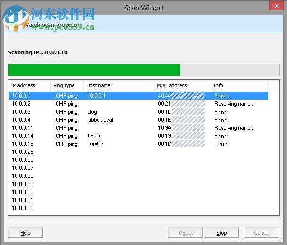Sort list by MAC address column
This screenshot has width=287, height=245.
click(182, 85)
